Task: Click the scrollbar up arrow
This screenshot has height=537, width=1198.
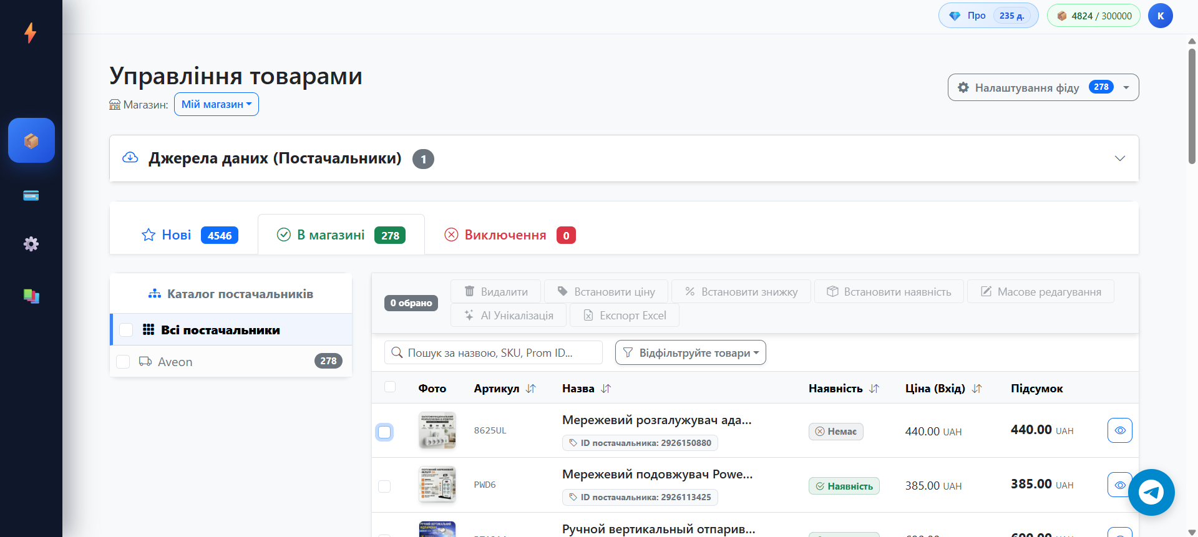Action: coord(1192,41)
